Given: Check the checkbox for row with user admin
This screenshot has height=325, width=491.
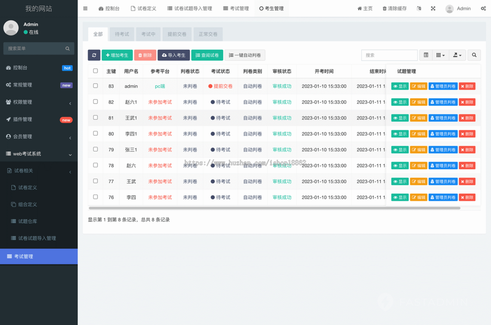Looking at the screenshot, I should [95, 86].
